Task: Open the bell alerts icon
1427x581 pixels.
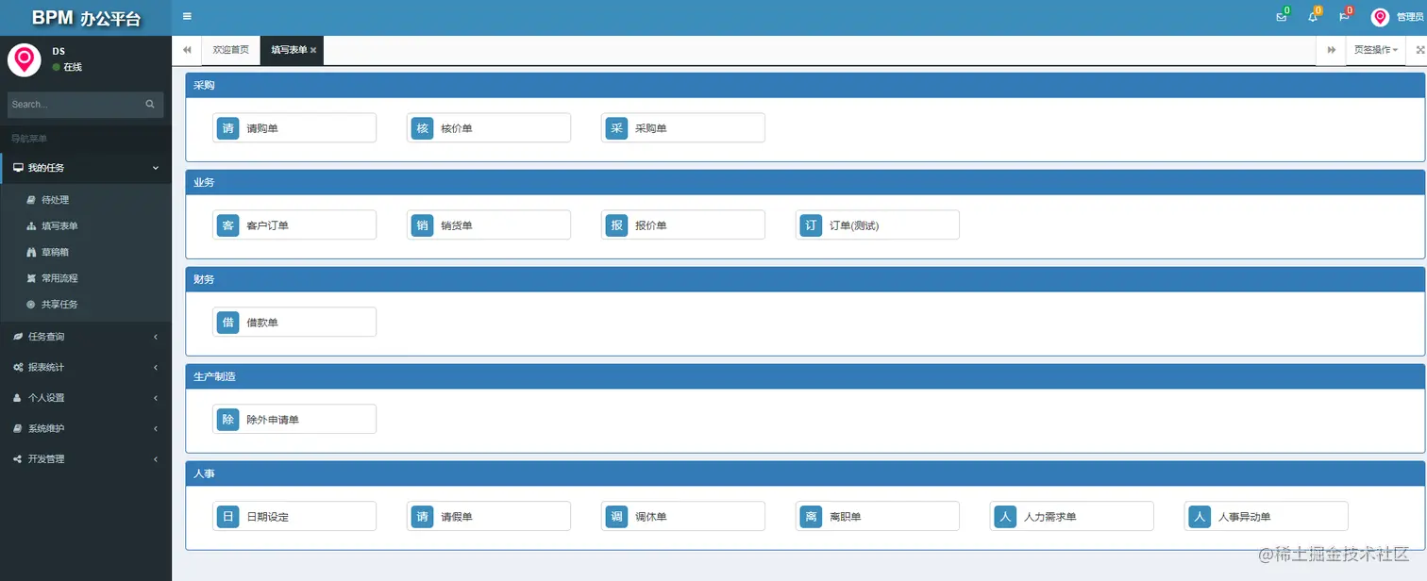Action: click(x=1312, y=17)
